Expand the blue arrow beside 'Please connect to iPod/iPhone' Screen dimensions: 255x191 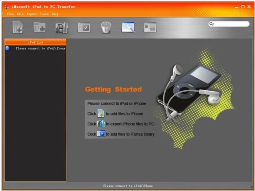[7, 48]
